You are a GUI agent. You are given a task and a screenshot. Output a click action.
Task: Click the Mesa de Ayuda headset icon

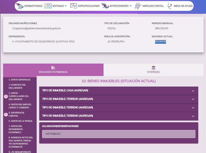pos(170,6)
